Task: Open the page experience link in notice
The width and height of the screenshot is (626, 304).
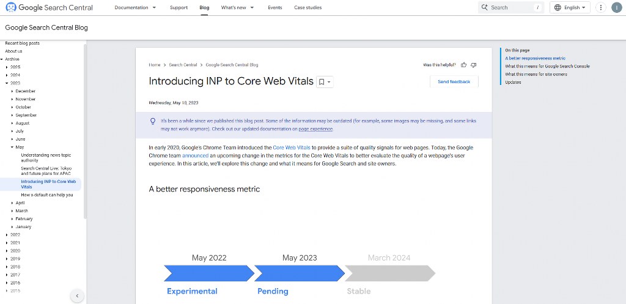Action: pos(315,129)
